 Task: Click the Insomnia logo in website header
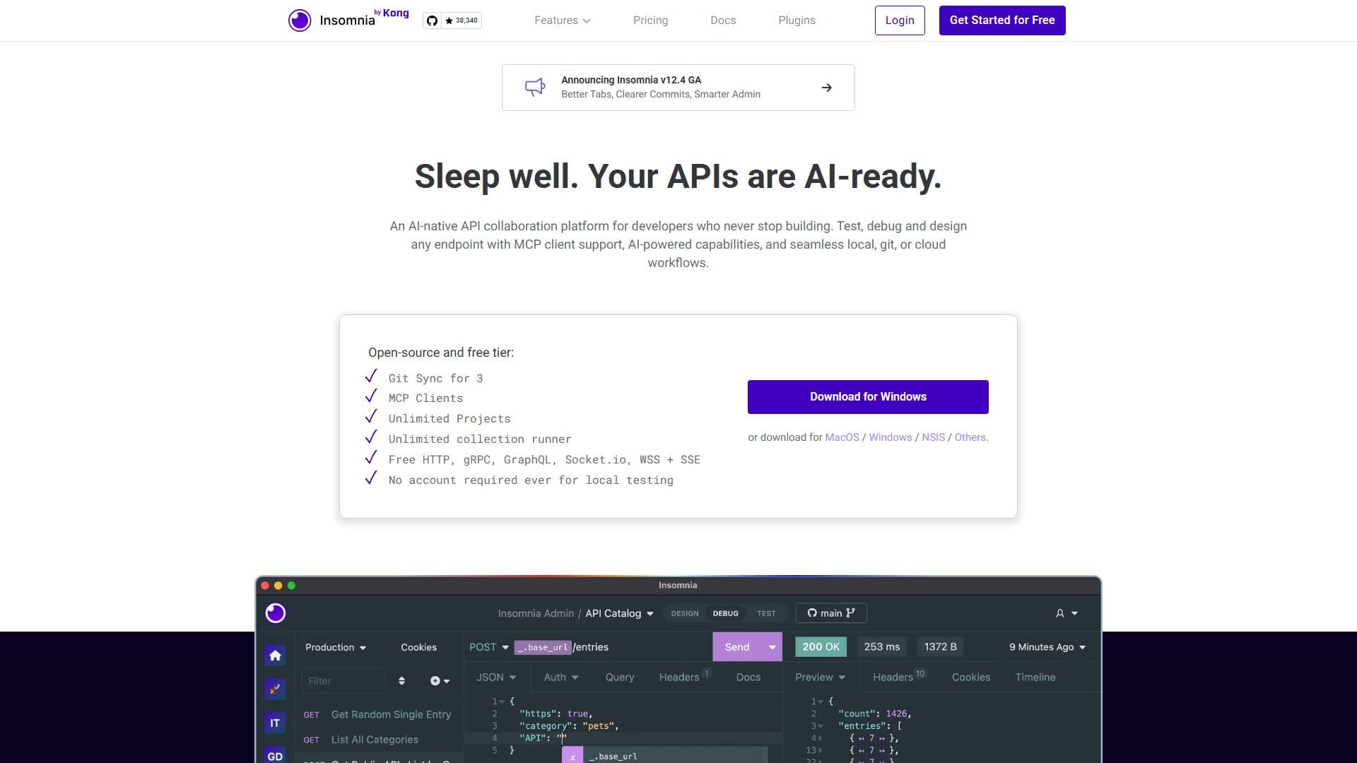349,20
